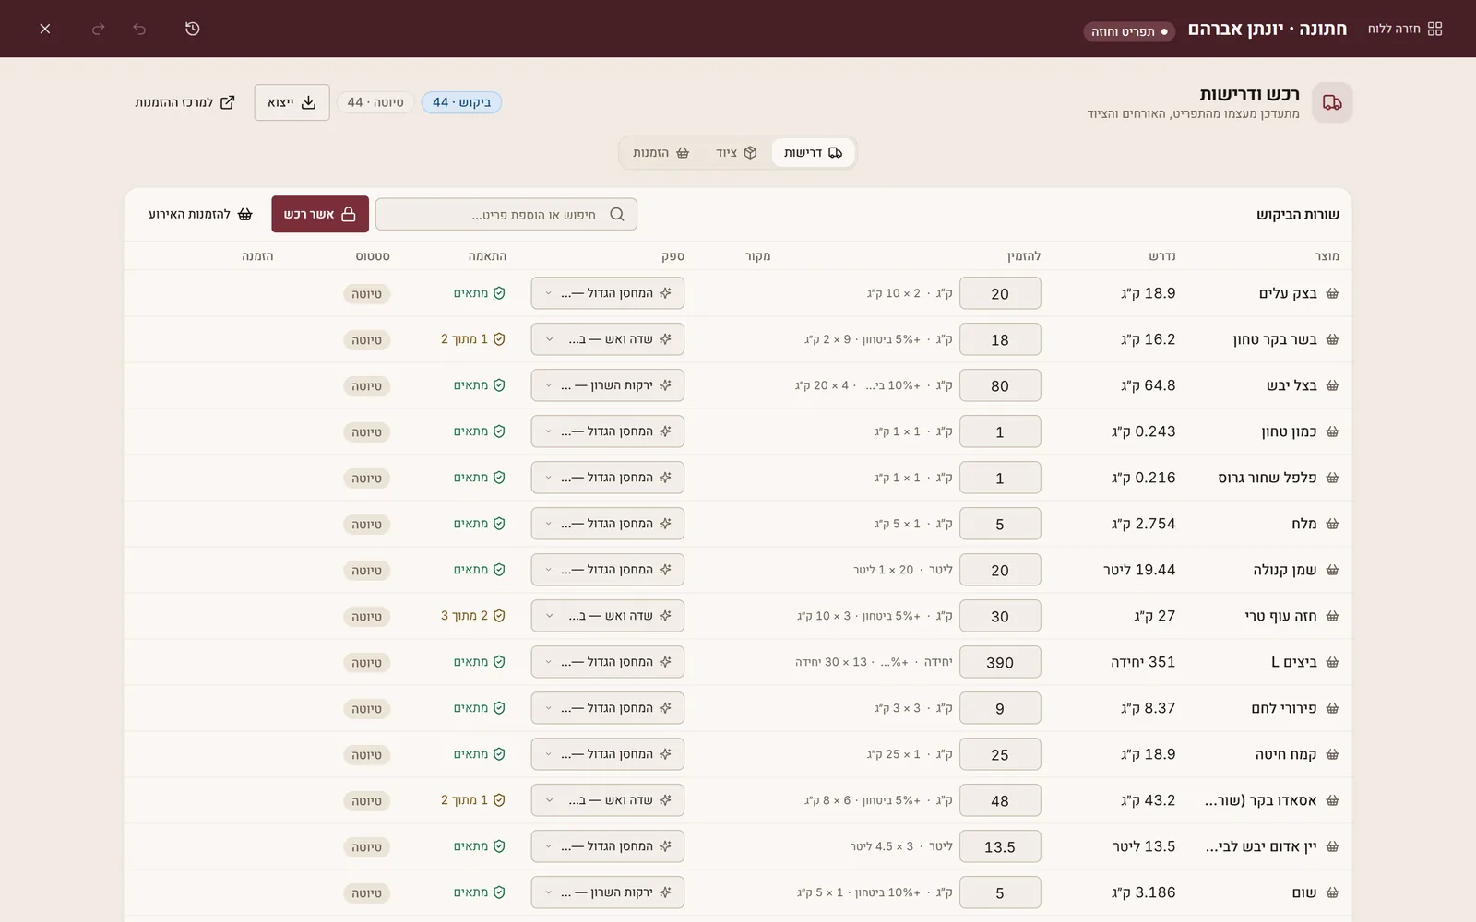Click the shield icon in ביצים L row
The image size is (1476, 922).
click(499, 662)
